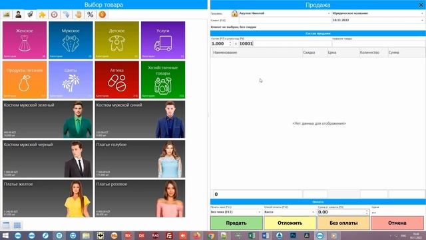Open Google Chrome from the taskbar
Screen dimensions: 426x240
[x=210, y=235]
